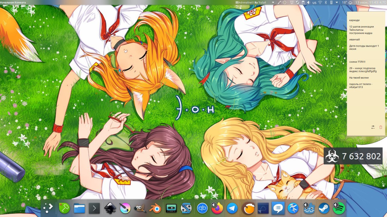Open the dark cloud notes app icon
387x217 pixels.
(x=263, y=208)
